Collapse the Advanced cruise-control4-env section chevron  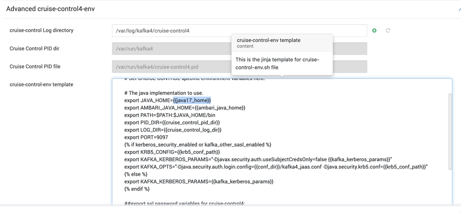[459, 9]
